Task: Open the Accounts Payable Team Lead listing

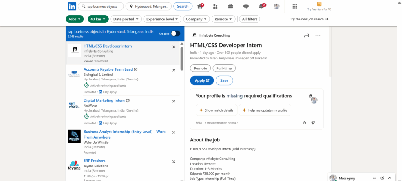Action: [108, 69]
